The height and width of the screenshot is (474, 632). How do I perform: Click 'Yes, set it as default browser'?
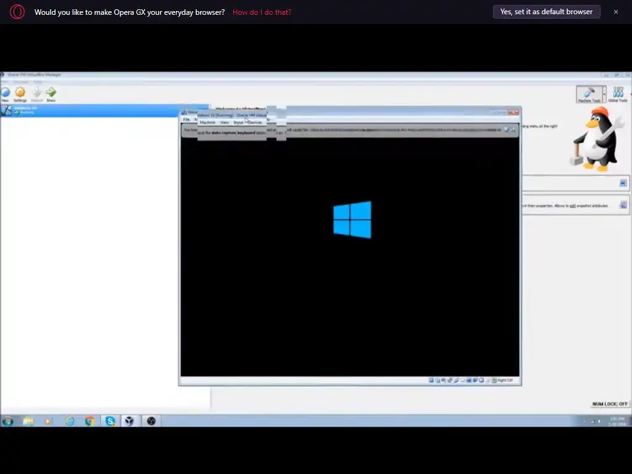click(x=546, y=12)
